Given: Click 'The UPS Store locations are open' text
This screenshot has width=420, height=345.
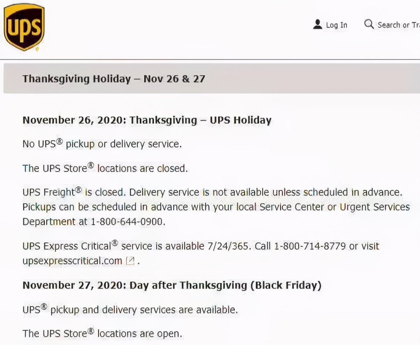Looking at the screenshot, I should click(x=103, y=333).
